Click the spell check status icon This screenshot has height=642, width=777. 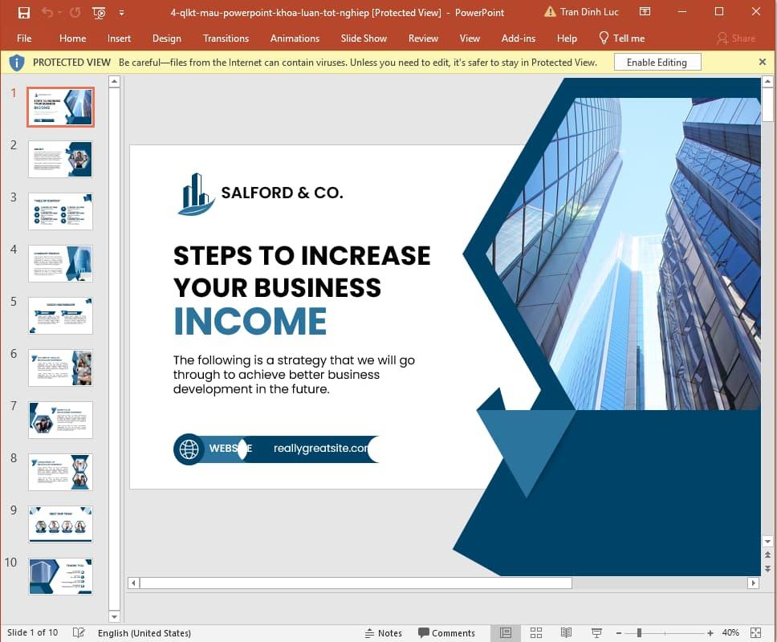pos(78,632)
